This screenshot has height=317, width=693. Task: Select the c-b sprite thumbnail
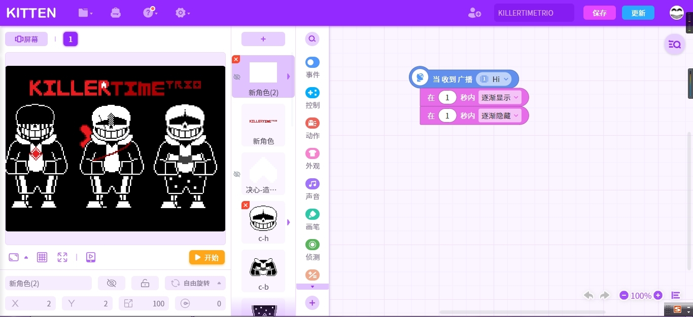[263, 270]
